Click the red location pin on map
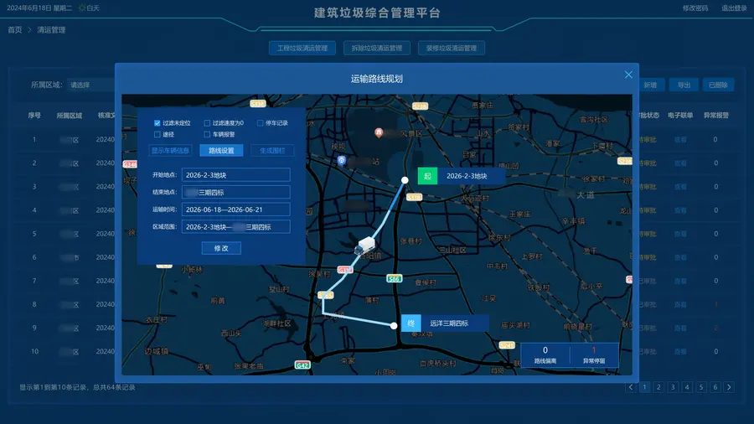 point(379,132)
